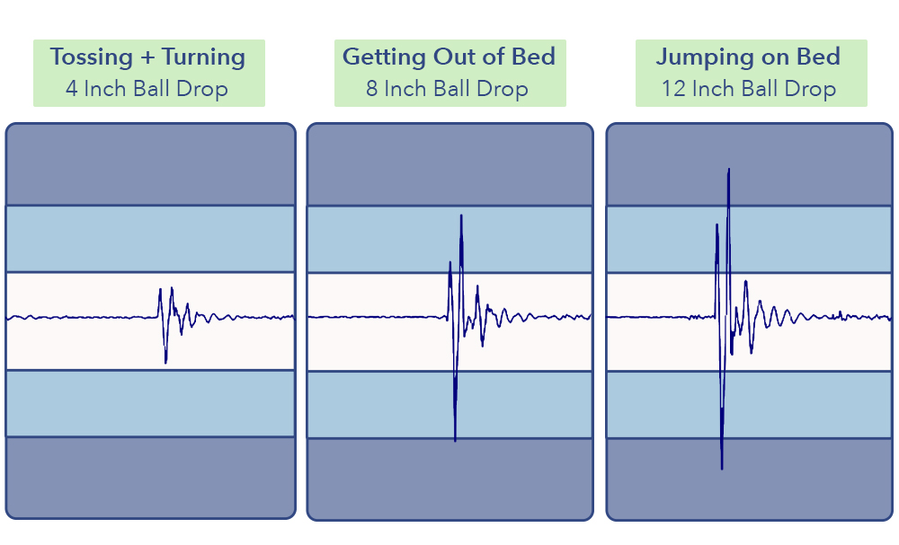899x545 pixels.
Task: Open the Tossing + Turning chart panel
Action: click(151, 321)
